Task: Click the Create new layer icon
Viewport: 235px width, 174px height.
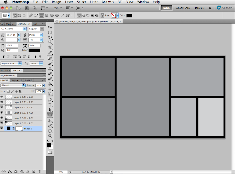Action: pos(33,171)
